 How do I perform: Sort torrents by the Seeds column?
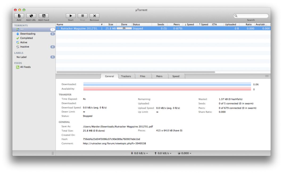click(x=160, y=24)
